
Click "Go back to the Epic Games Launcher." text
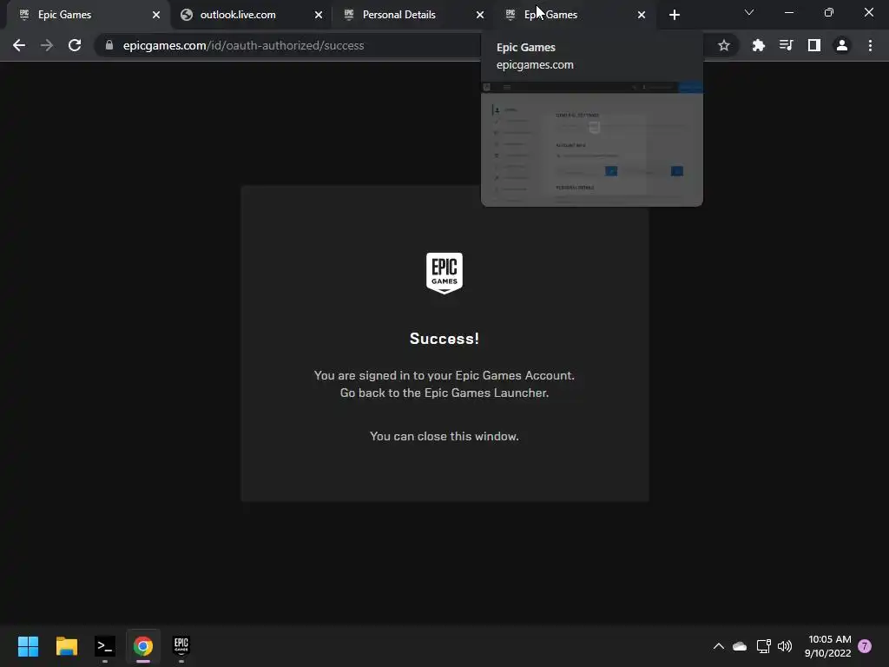click(x=444, y=393)
